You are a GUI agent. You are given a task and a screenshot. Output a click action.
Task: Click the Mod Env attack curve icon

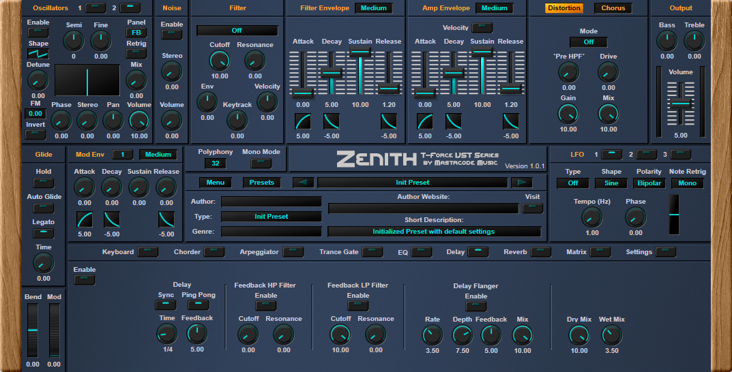[x=85, y=219]
